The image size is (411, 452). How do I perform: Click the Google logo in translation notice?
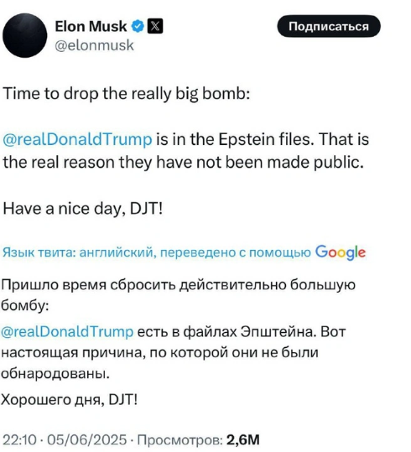341,252
